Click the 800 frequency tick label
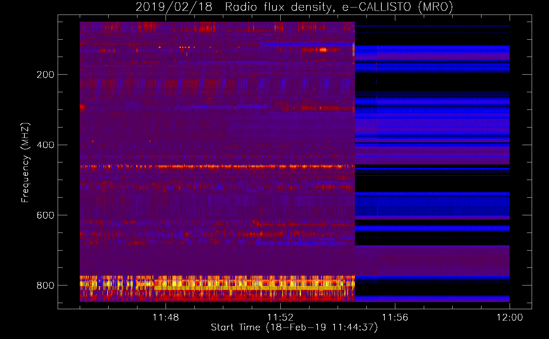 [45, 286]
